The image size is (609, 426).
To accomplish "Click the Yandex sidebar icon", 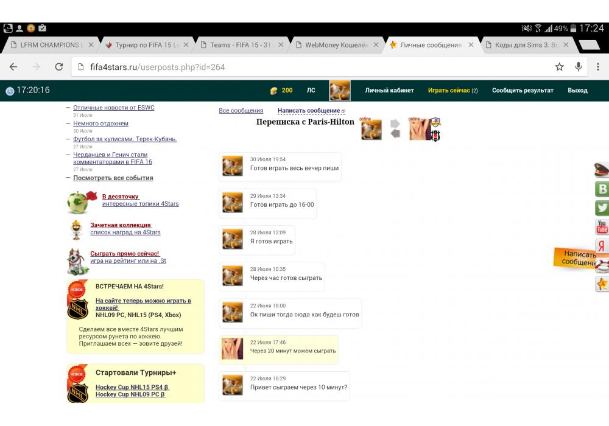I will (602, 246).
